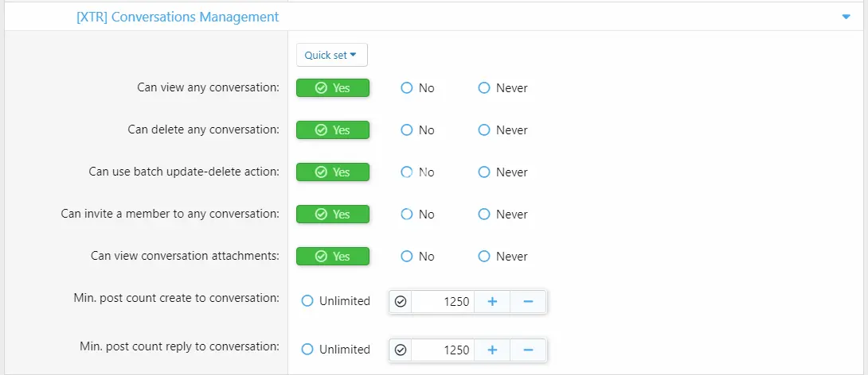Set batch update-delete action to Never
The image size is (868, 375).
click(484, 172)
